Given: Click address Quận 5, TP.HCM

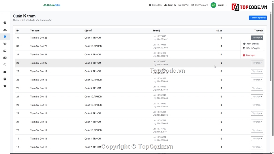Looking at the screenshot, I should [x=93, y=88].
